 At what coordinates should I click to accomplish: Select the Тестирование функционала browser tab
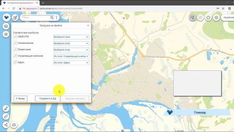20,3
